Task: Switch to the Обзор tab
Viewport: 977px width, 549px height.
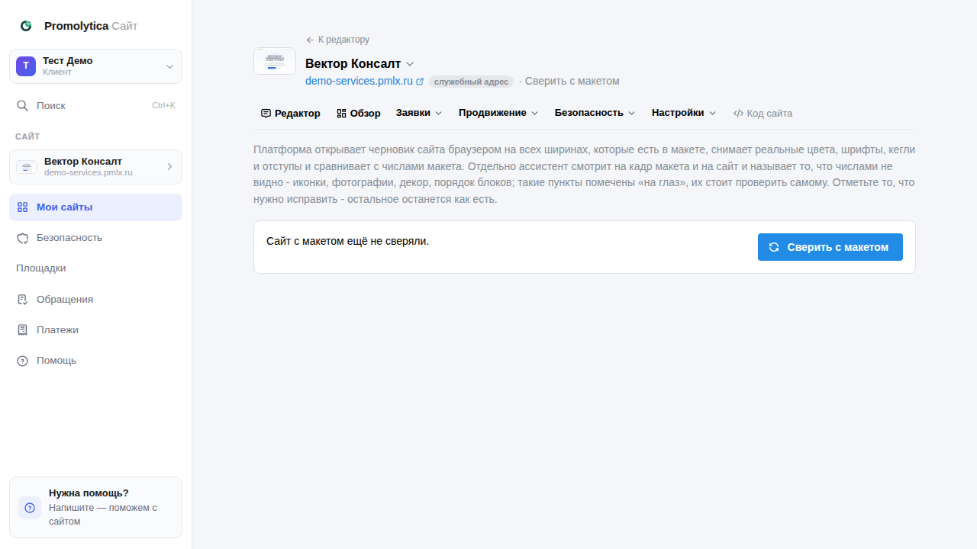Action: tap(359, 113)
